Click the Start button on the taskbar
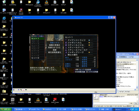 (x=6, y=109)
